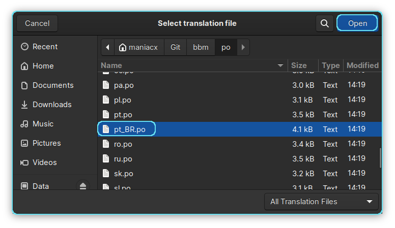Select the ru.po file

coord(123,159)
